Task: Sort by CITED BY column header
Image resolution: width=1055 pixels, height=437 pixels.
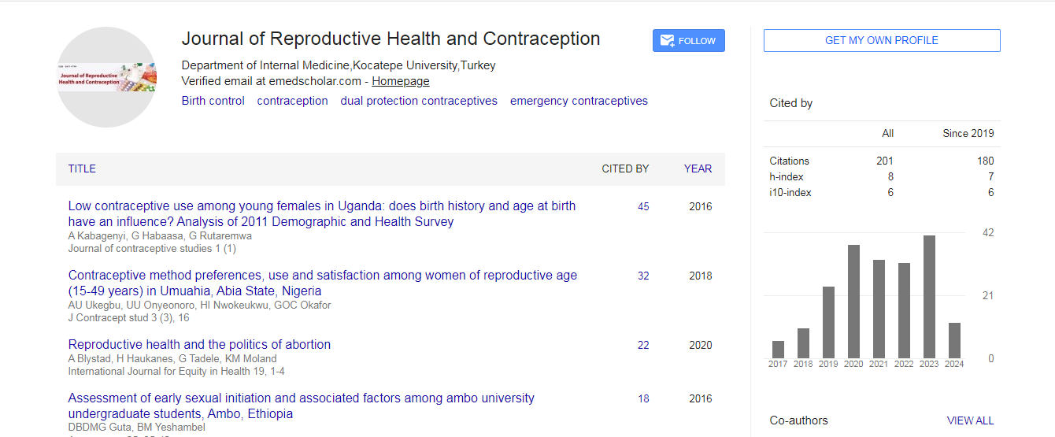Action: (x=625, y=169)
